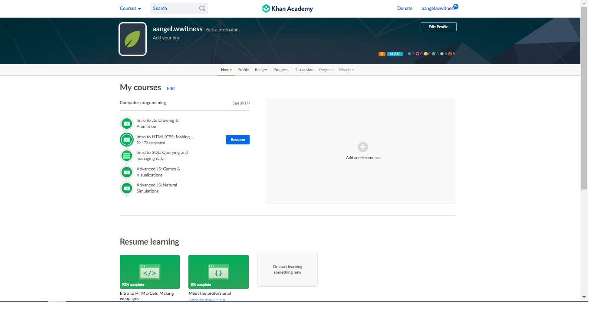Image resolution: width=593 pixels, height=333 pixels.
Task: Click the Intro to JS course icon
Action: [x=127, y=124]
